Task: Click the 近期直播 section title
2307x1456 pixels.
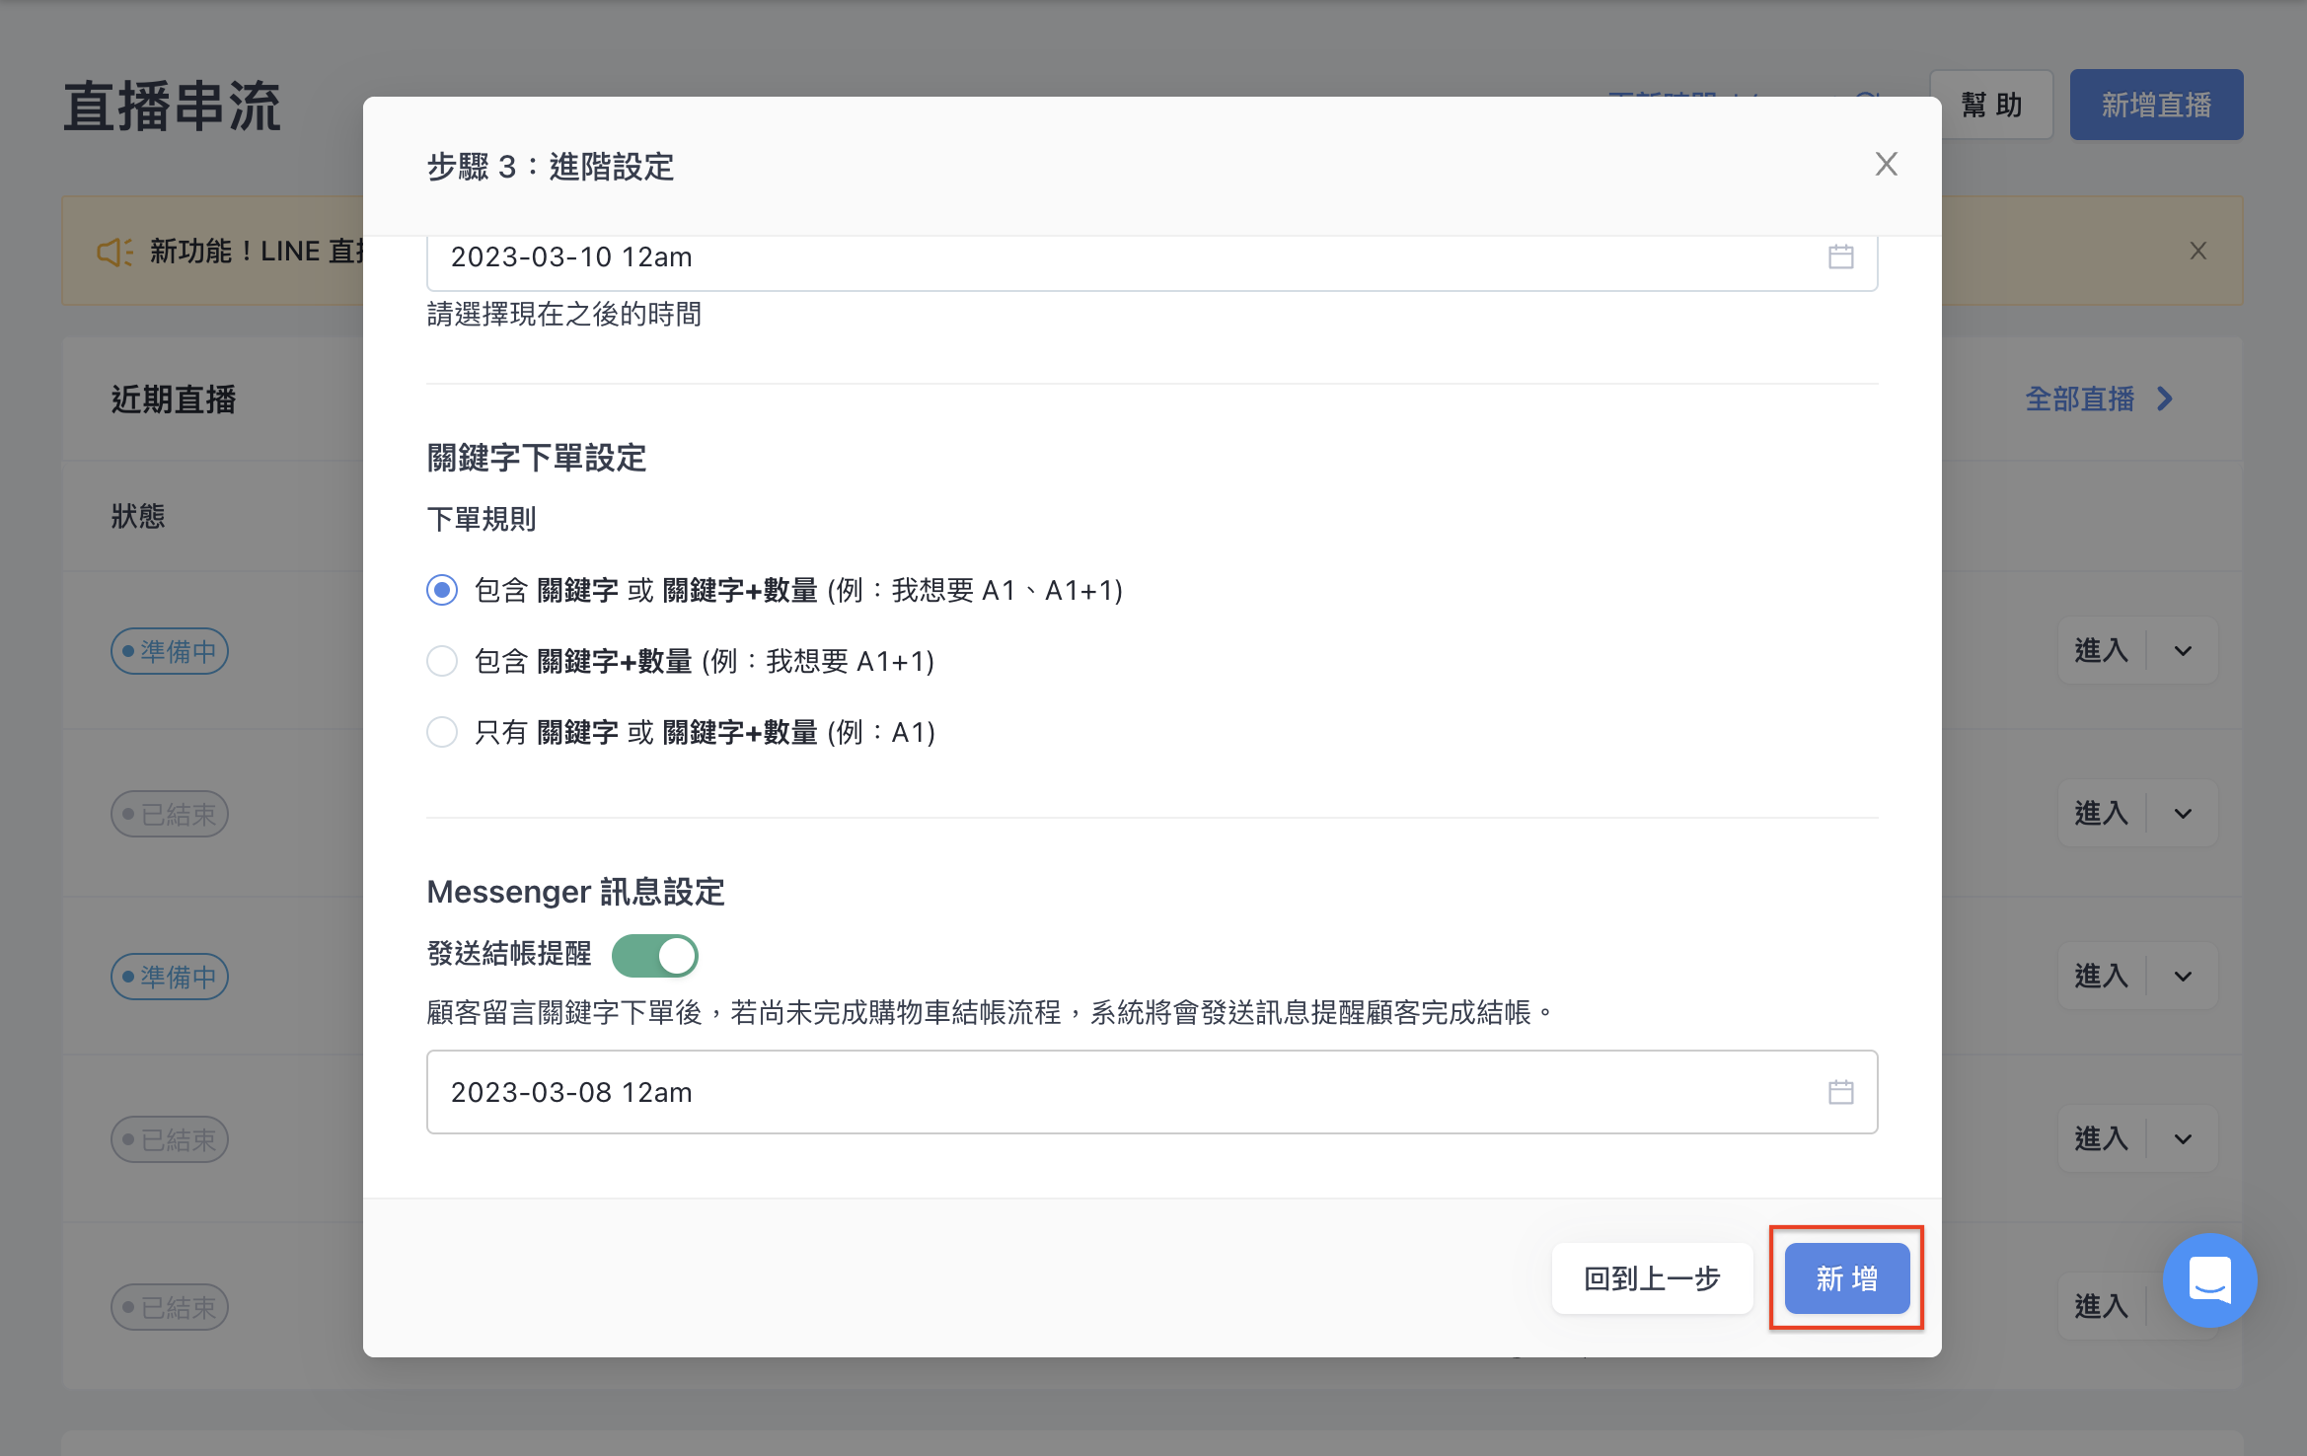Action: click(x=174, y=400)
